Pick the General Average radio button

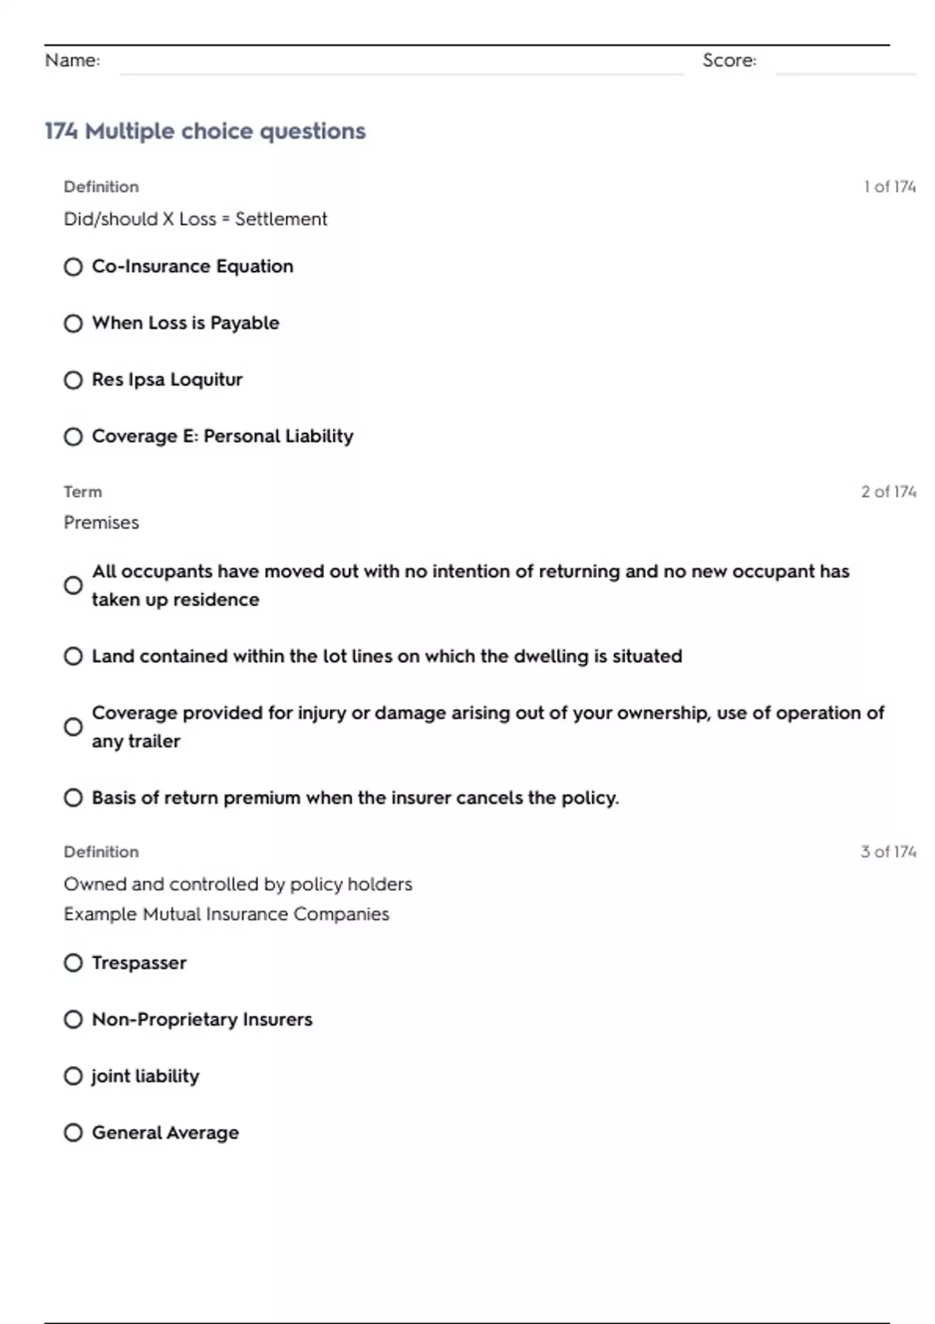(x=73, y=1133)
